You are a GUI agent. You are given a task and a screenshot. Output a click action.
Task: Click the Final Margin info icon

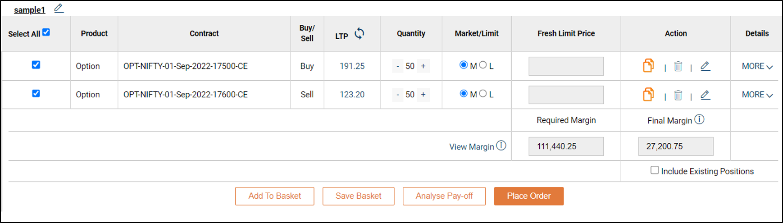click(699, 119)
